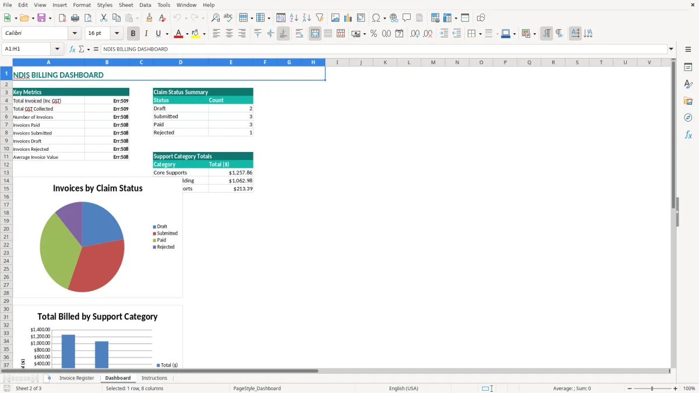Image resolution: width=699 pixels, height=393 pixels.
Task: Open sidebar Styles panel
Action: pyautogui.click(x=688, y=84)
